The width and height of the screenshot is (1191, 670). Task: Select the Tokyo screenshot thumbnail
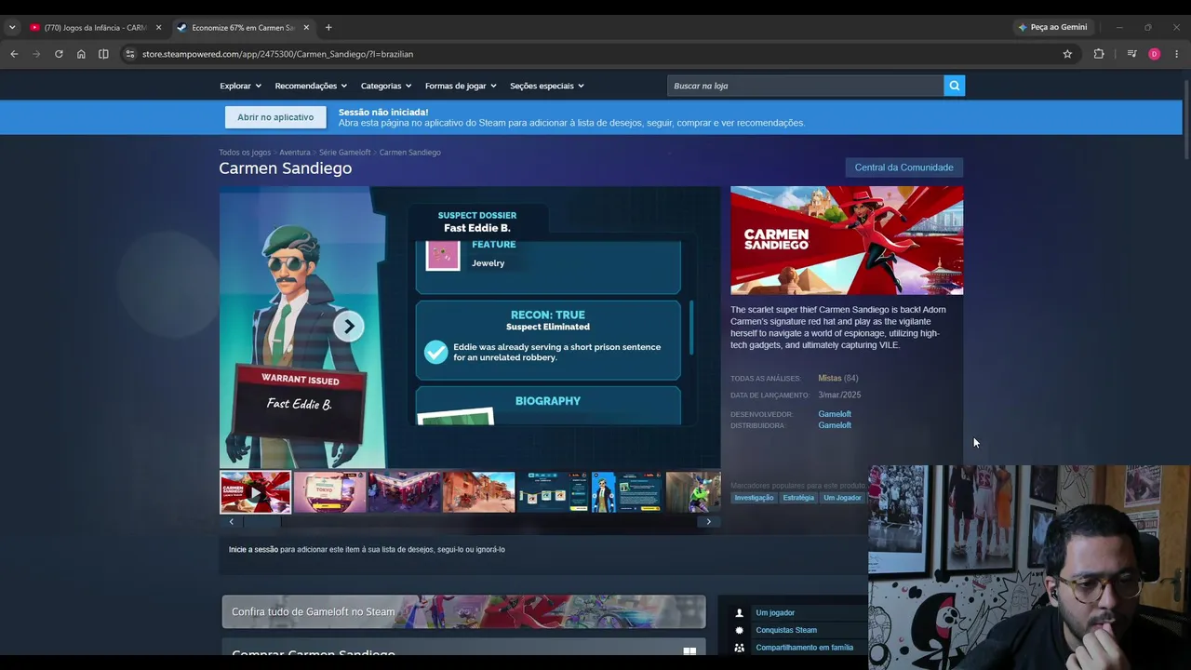tap(329, 492)
